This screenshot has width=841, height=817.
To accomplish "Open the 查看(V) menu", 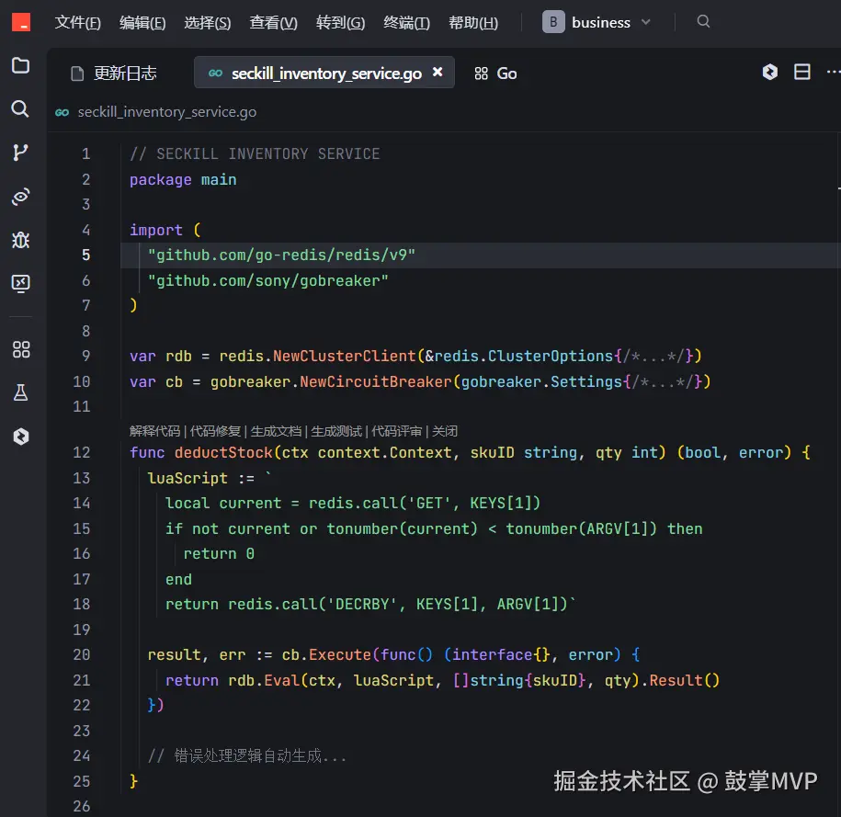I will pyautogui.click(x=274, y=23).
